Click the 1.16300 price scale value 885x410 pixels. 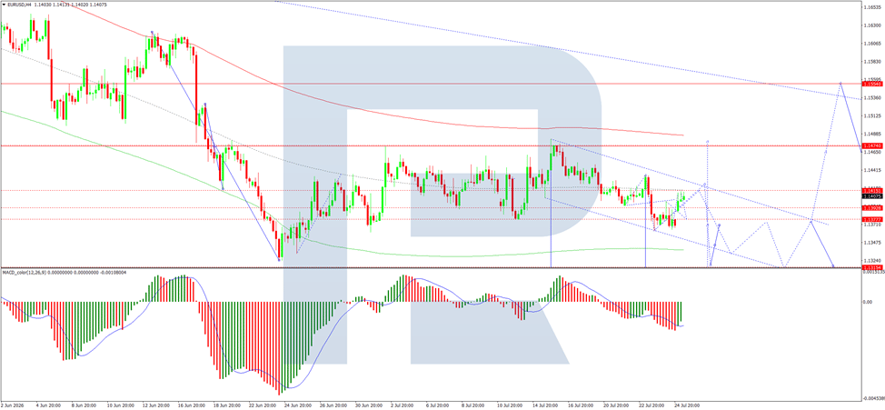pyautogui.click(x=872, y=25)
